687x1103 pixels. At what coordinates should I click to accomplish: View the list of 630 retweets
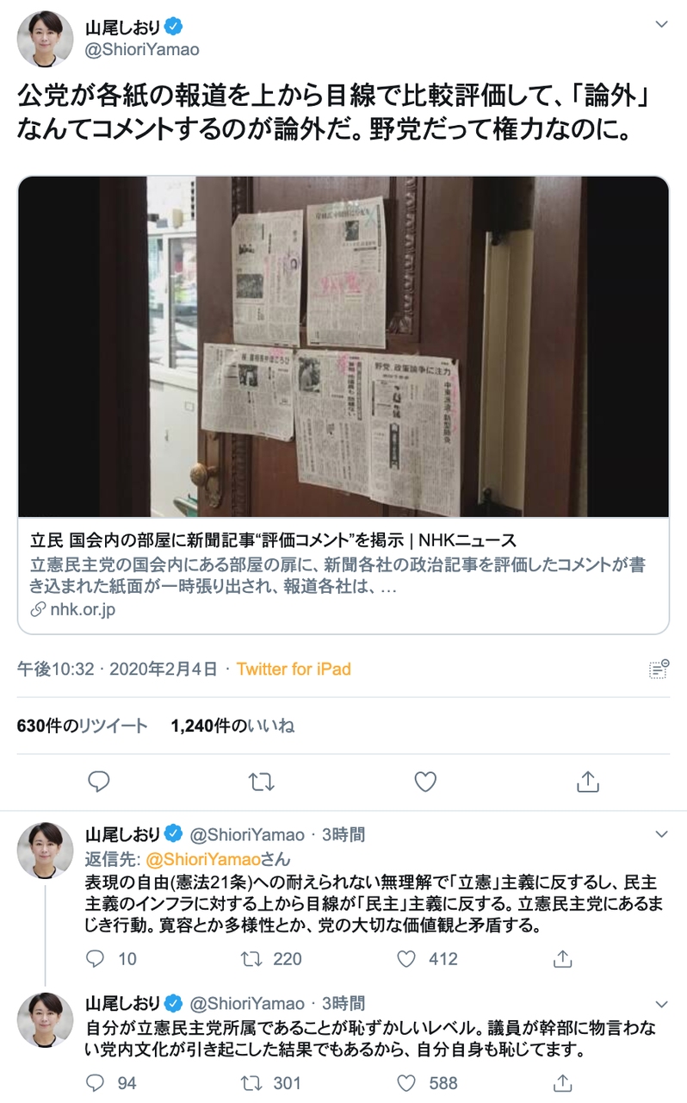coord(82,726)
